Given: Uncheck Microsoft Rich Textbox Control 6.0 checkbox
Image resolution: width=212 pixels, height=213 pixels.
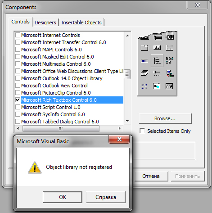Looking at the screenshot, I should [x=18, y=100].
